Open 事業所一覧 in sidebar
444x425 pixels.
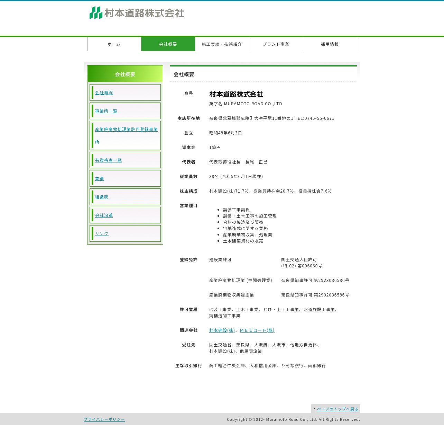tap(106, 111)
